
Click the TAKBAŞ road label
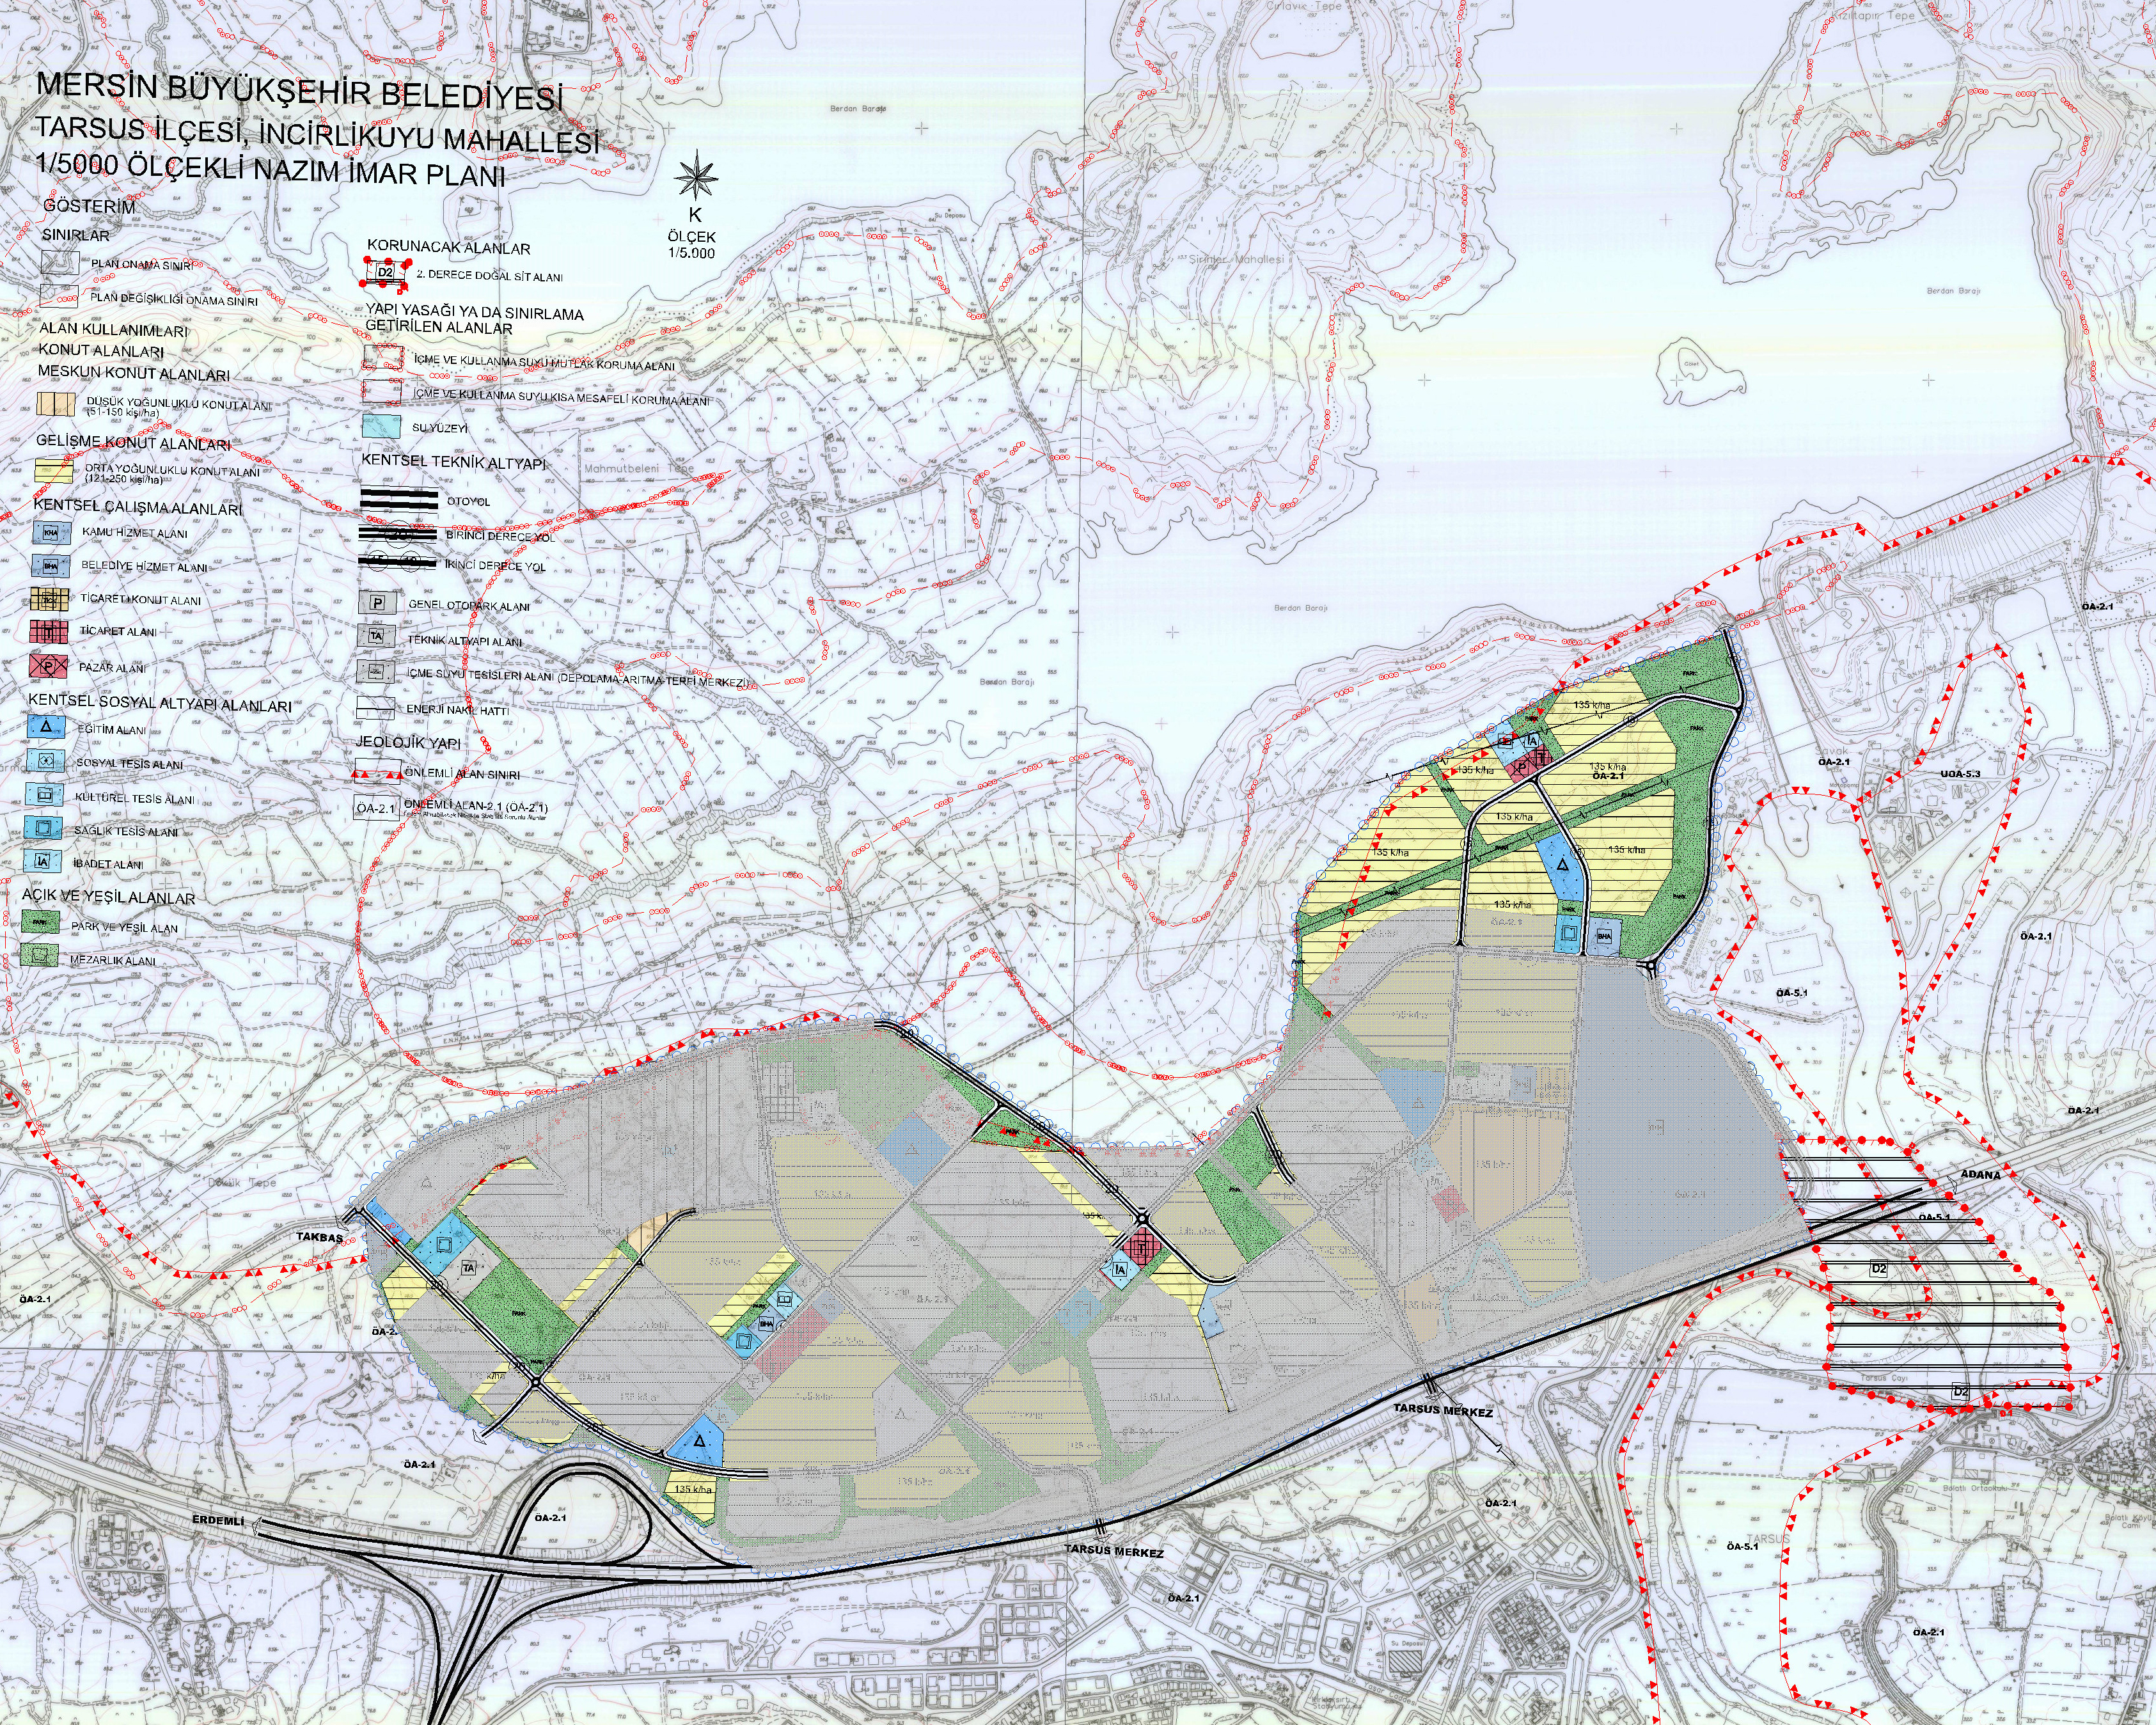point(319,1237)
